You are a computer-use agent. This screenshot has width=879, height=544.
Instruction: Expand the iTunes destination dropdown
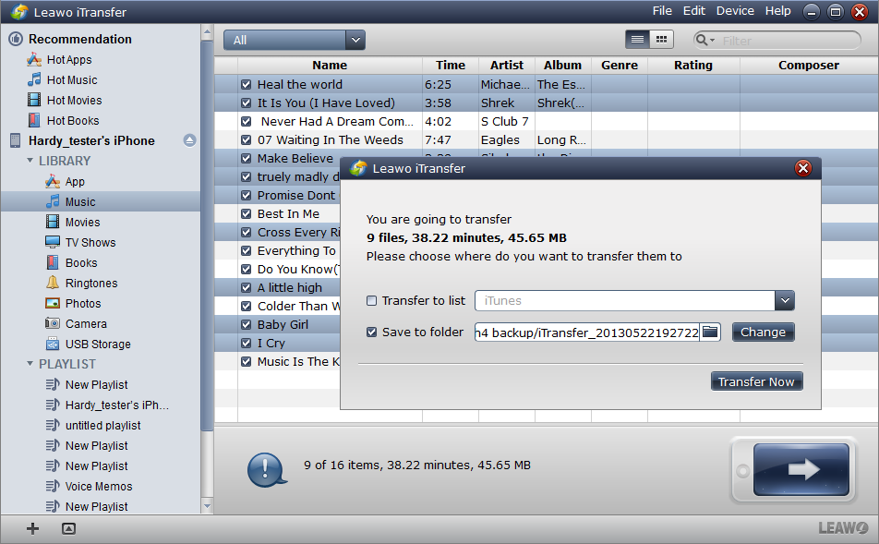click(x=785, y=300)
